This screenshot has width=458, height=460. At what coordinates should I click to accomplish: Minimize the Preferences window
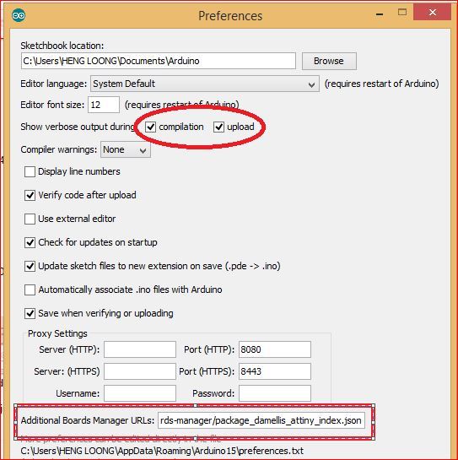coord(380,14)
